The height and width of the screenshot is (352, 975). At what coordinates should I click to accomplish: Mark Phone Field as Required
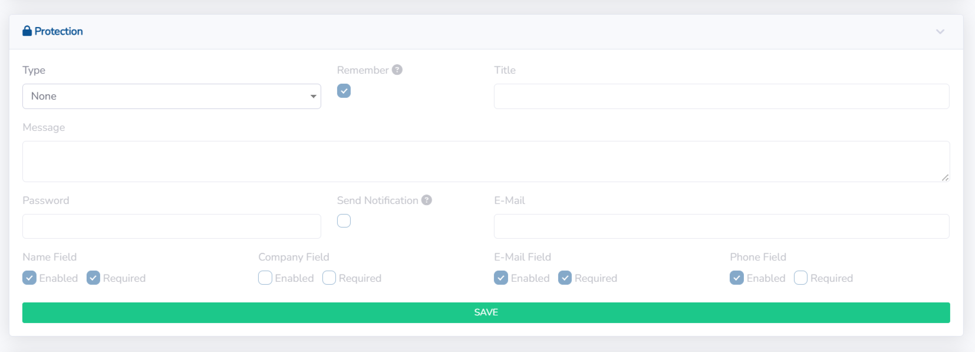(801, 278)
